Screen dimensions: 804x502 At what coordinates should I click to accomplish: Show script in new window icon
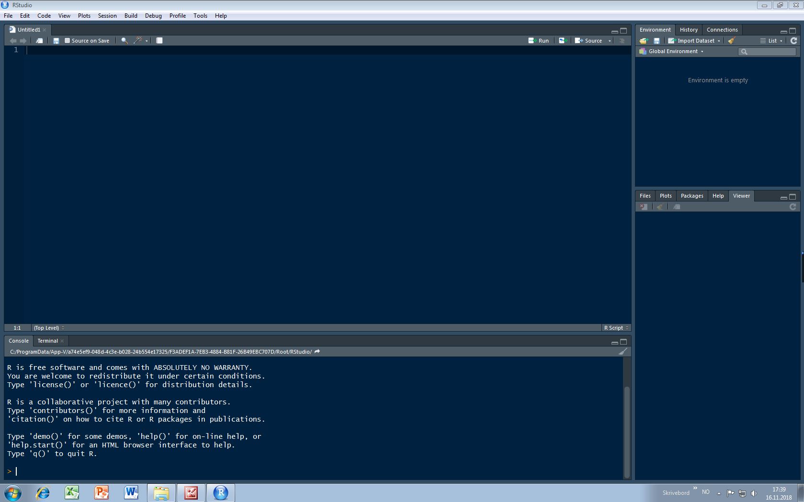39,41
